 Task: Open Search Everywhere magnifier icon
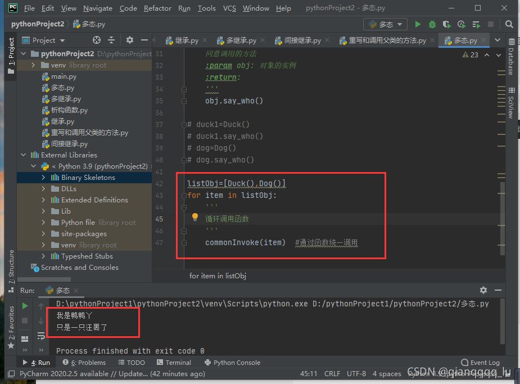click(509, 24)
